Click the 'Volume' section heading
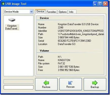This screenshot has height=95, width=110. pos(44,51)
